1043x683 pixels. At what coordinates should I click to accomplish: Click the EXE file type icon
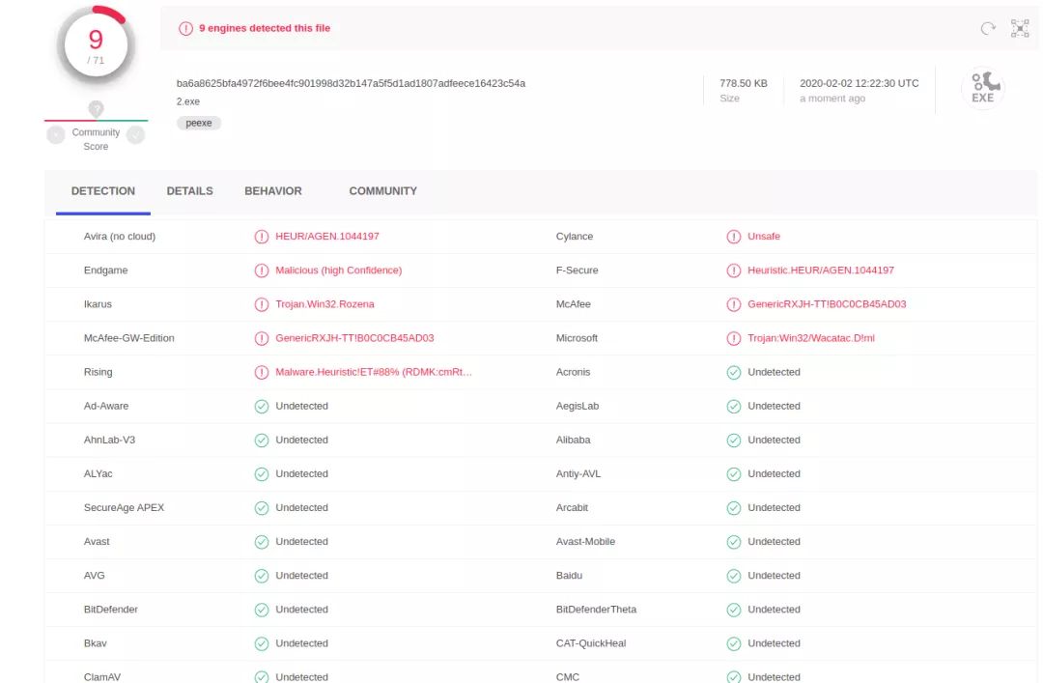[982, 89]
